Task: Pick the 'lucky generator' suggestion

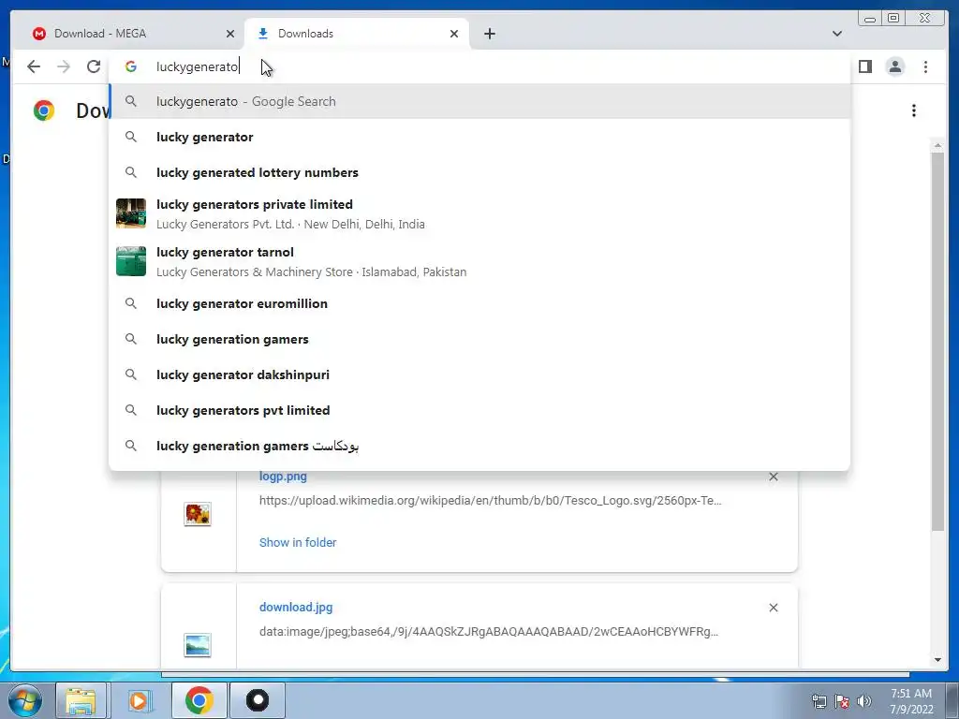Action: pos(479,137)
